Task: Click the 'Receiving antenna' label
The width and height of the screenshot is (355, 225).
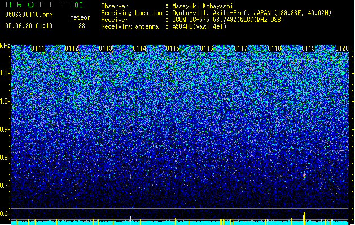Action: pos(130,26)
